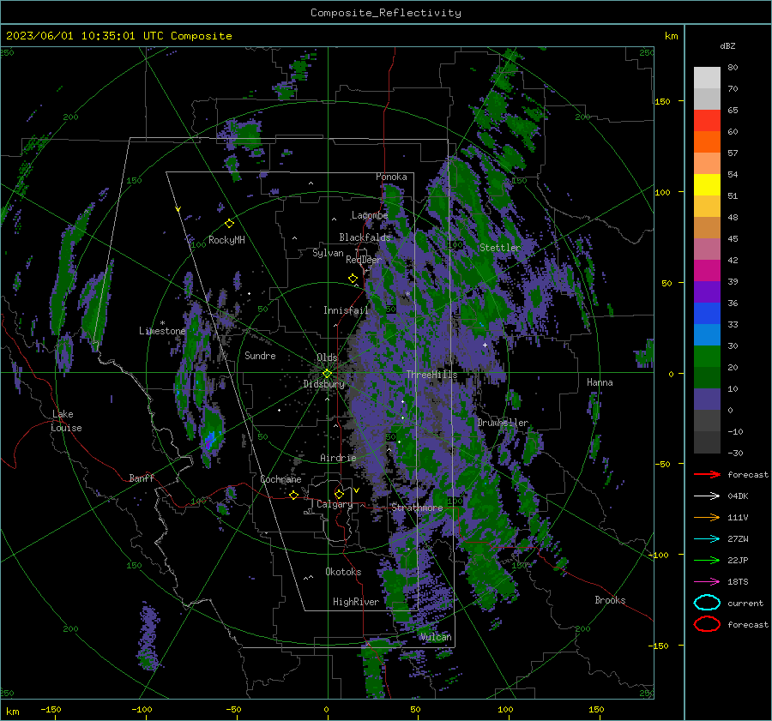Click the Lake Louise label
Image resolution: width=772 pixels, height=721 pixels.
pyautogui.click(x=66, y=421)
